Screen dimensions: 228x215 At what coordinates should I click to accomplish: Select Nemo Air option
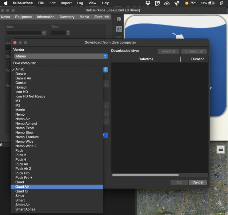point(57,119)
